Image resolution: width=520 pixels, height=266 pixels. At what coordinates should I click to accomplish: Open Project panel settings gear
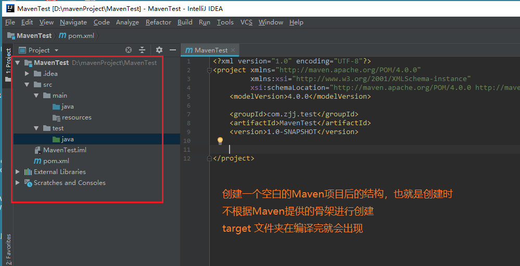(x=159, y=50)
